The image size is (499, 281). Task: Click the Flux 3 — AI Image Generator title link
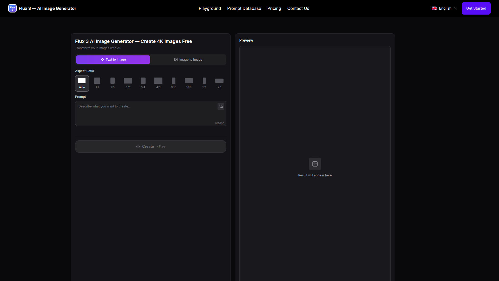pyautogui.click(x=47, y=8)
